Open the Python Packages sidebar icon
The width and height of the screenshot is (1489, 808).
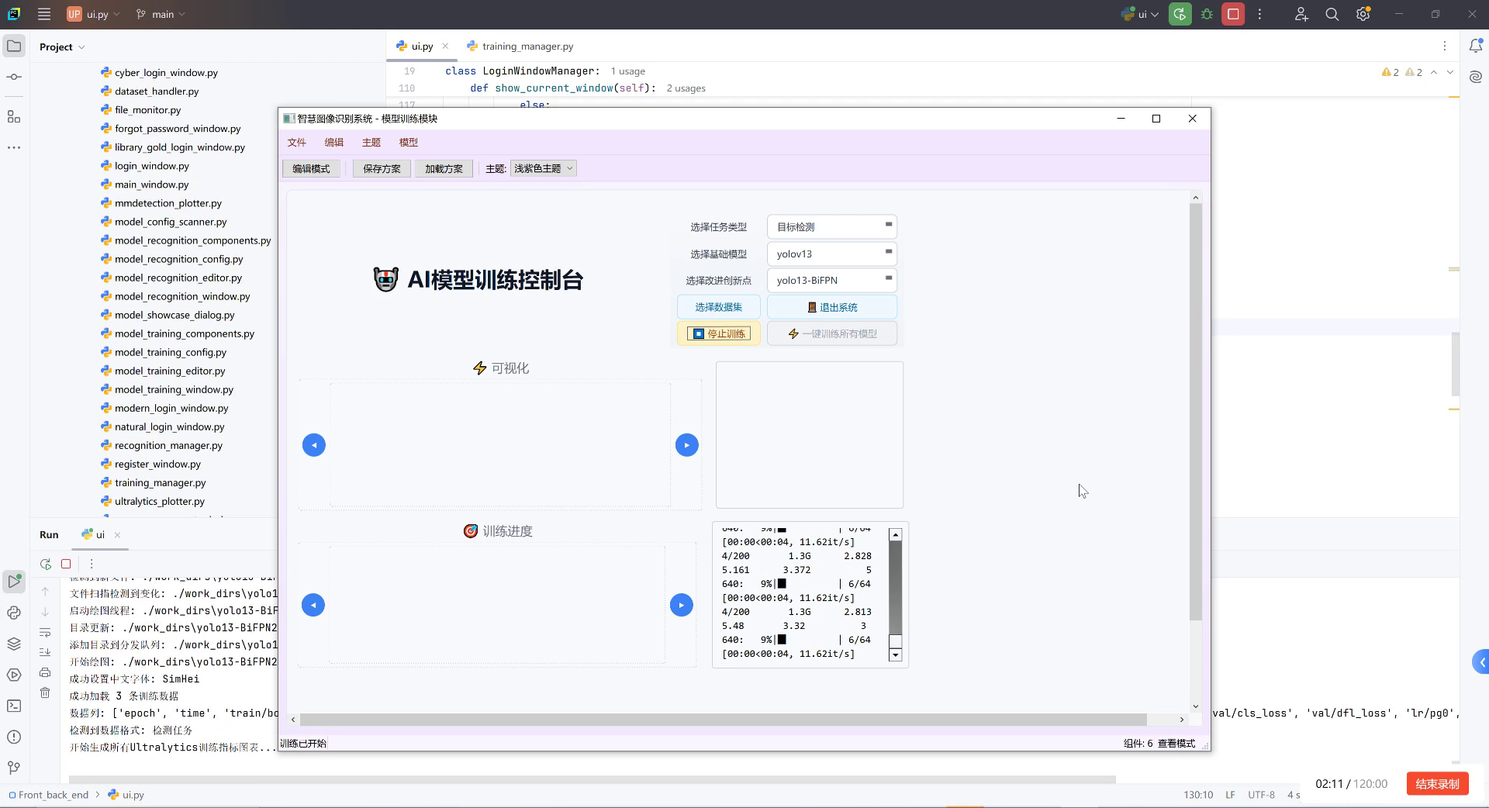coord(13,613)
